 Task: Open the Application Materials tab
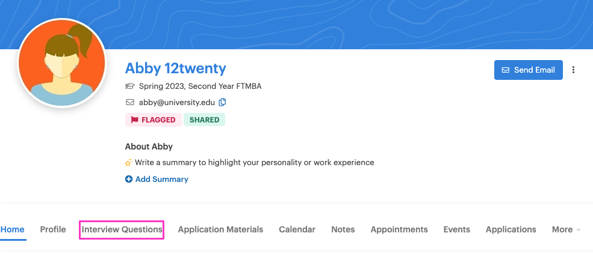point(220,229)
